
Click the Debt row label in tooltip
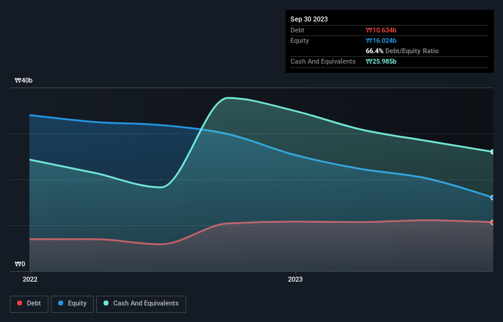tap(297, 30)
